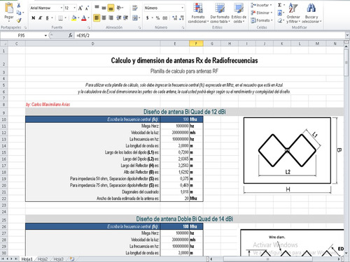The image size is (350, 262).
Task: Click the Ordenar y filtrar icon
Action: (x=293, y=8)
